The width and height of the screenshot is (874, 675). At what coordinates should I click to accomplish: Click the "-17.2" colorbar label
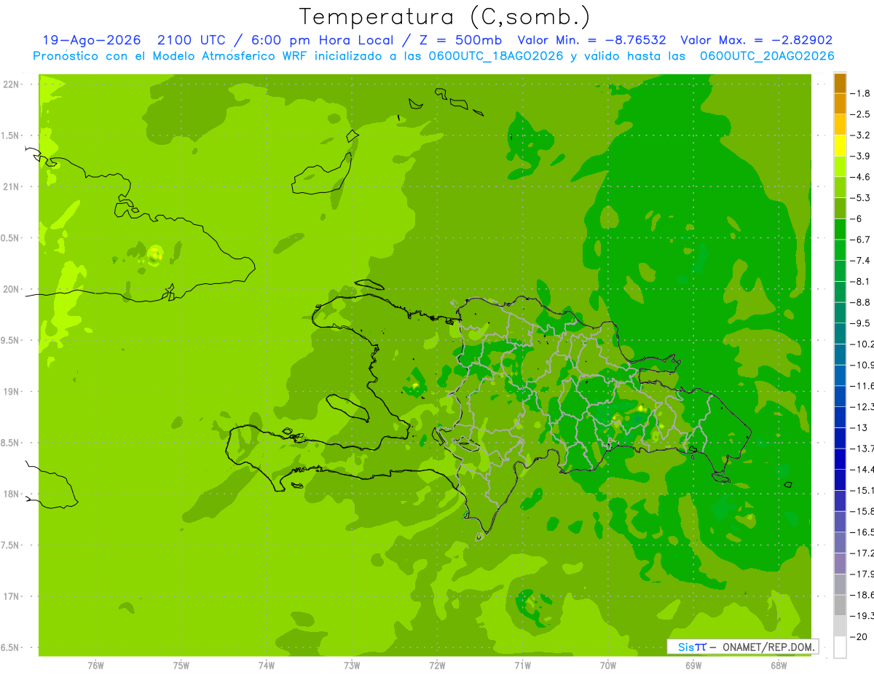863,553
